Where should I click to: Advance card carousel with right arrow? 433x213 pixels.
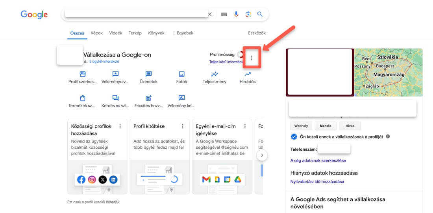[262, 155]
